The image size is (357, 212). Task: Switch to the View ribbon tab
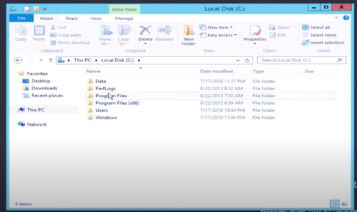point(96,18)
